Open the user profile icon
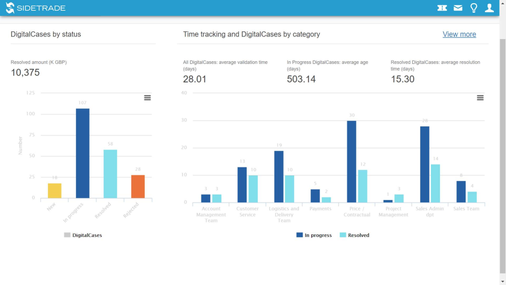This screenshot has height=285, width=506. [489, 8]
